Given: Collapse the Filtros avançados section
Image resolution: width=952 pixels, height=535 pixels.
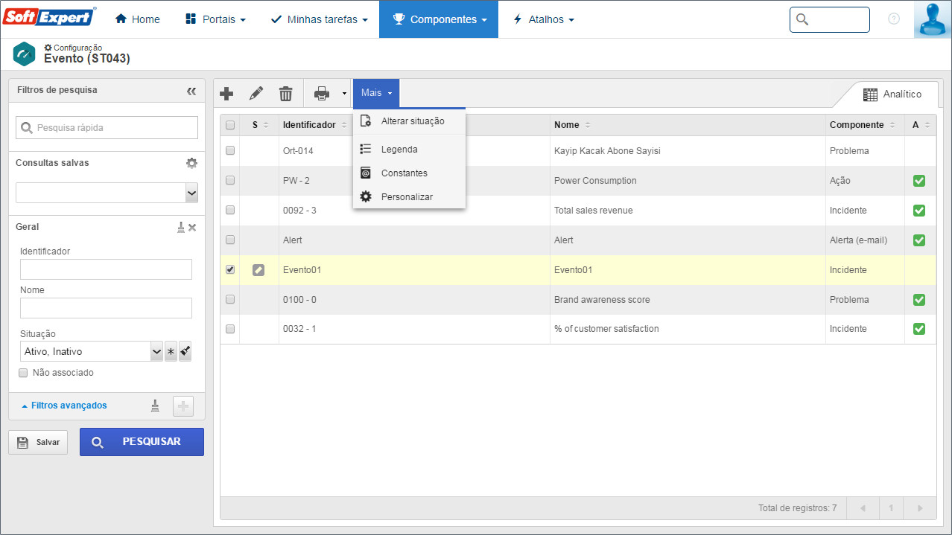Looking at the screenshot, I should pos(64,406).
